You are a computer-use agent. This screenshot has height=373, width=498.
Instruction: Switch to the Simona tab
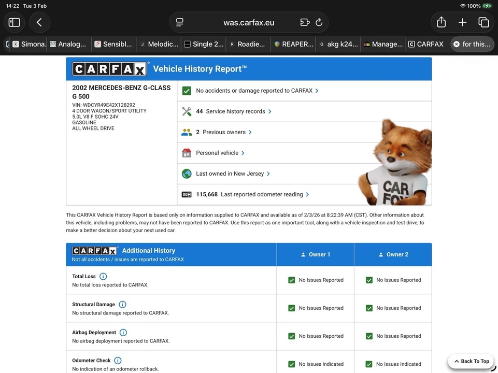[x=29, y=44]
